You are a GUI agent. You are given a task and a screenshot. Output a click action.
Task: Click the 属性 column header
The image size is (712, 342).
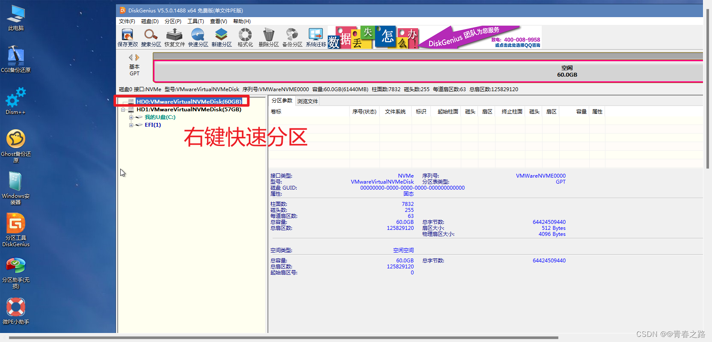coord(597,112)
